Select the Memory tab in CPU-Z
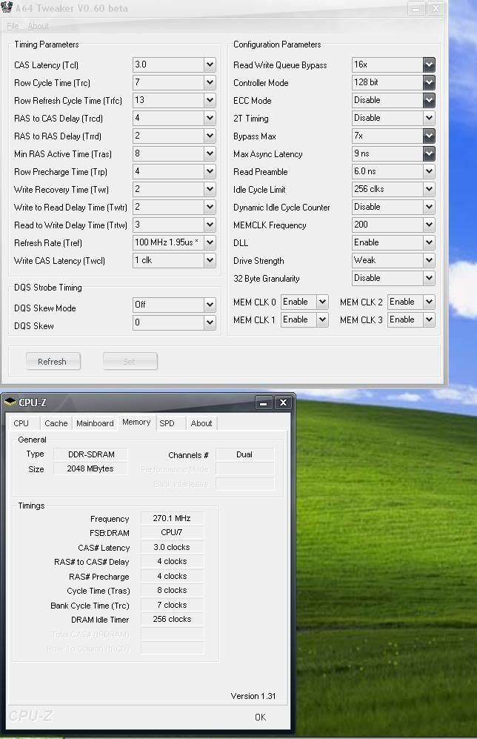The image size is (477, 739). point(136,422)
